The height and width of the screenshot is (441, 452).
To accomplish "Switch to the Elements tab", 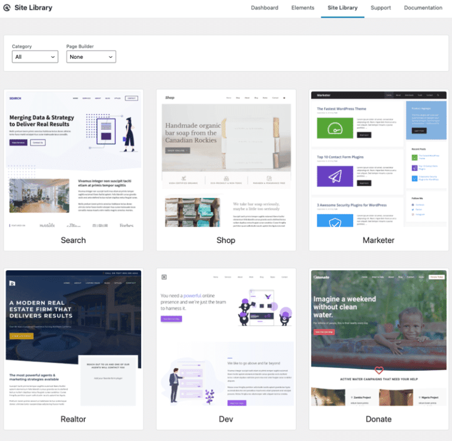I will [303, 8].
